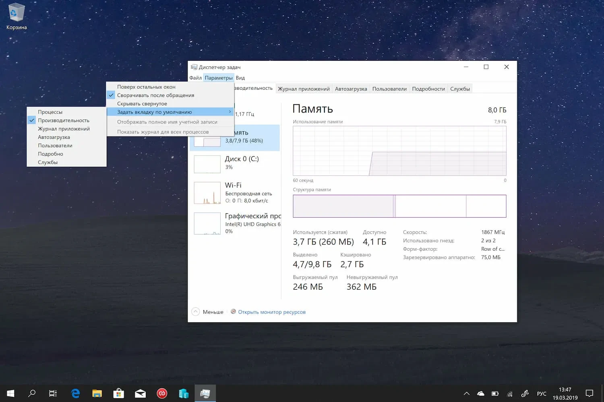Click the Task View taskbar icon
This screenshot has height=402, width=604.
[53, 393]
